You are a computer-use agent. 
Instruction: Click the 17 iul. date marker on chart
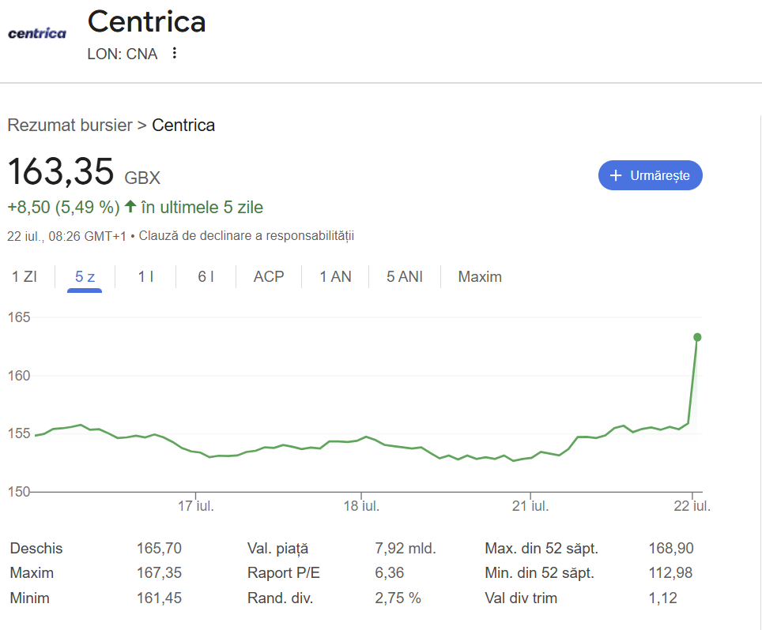195,506
